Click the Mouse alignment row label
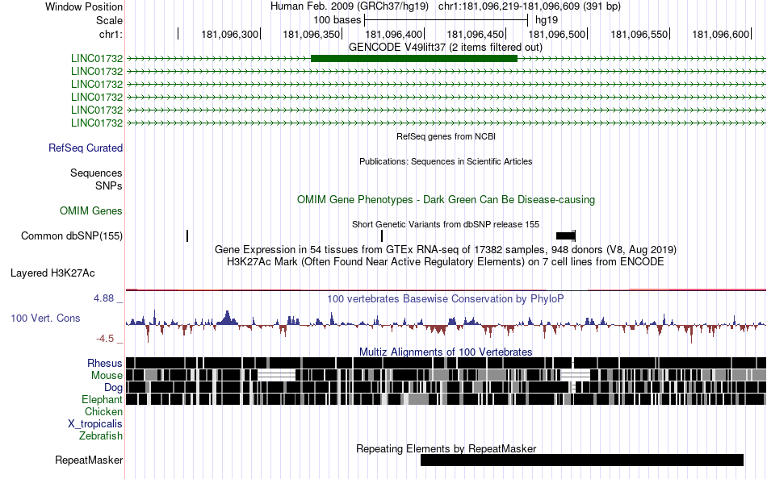Viewport: 767px width, 479px height. point(107,376)
